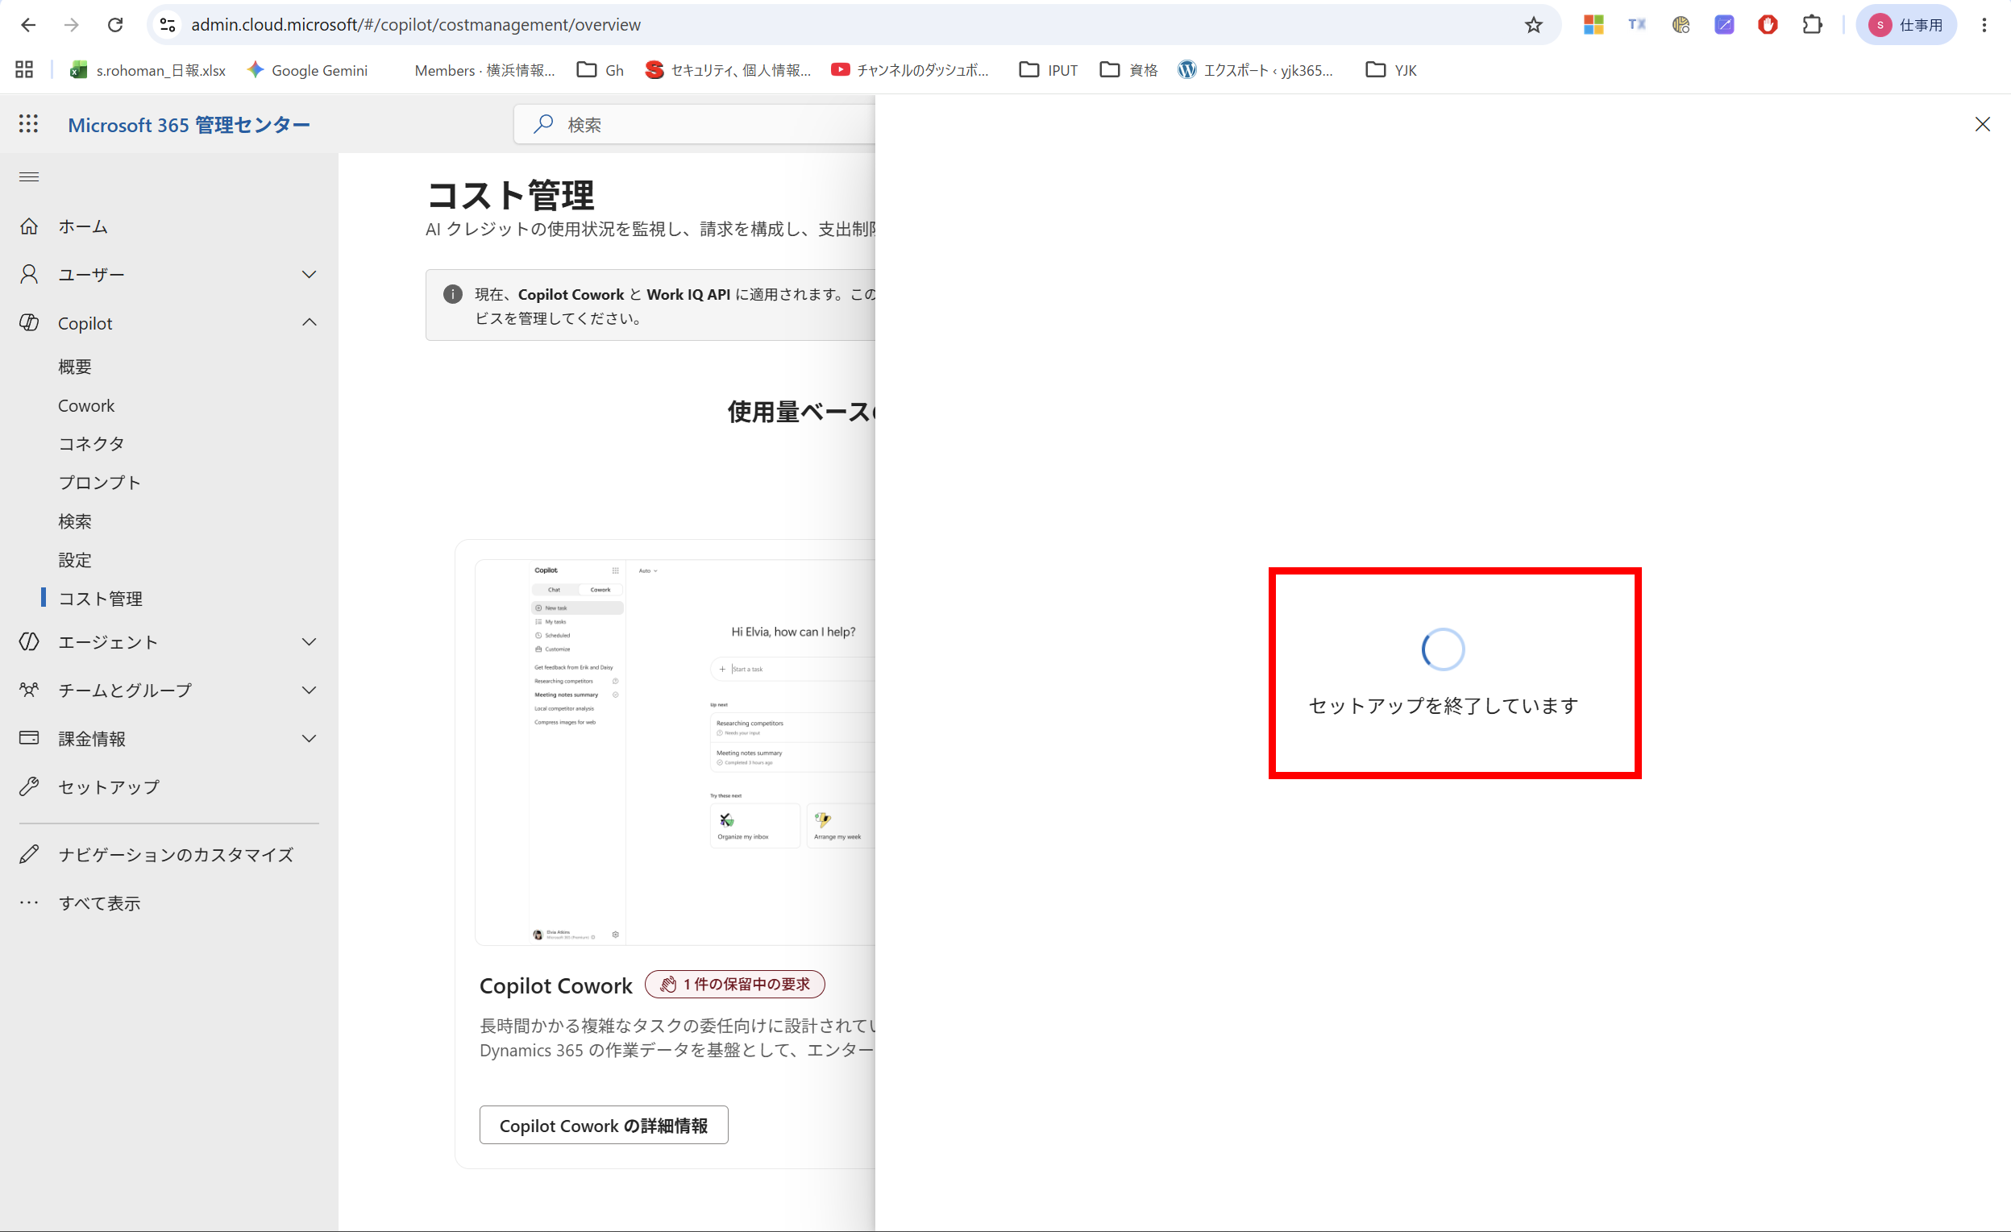Open the 資格 bookmark folder
The width and height of the screenshot is (2011, 1232).
point(1128,70)
